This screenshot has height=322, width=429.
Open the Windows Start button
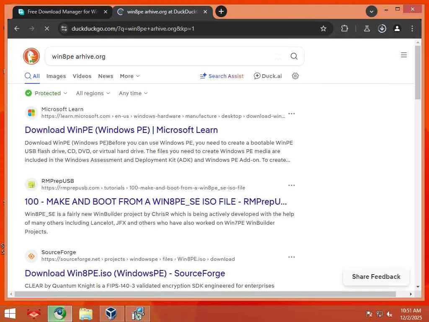pos(10,314)
